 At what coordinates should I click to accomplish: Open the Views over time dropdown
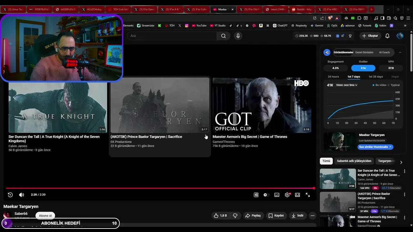(347, 85)
